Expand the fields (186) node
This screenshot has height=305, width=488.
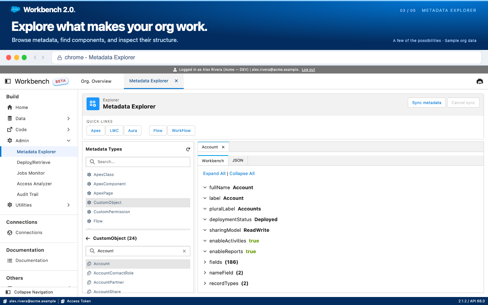coord(205,262)
